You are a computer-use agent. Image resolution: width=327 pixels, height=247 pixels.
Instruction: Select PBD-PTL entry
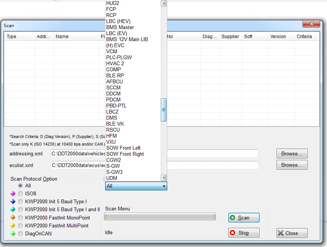(x=133, y=106)
